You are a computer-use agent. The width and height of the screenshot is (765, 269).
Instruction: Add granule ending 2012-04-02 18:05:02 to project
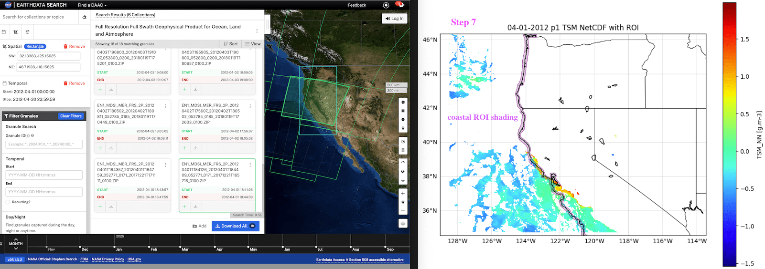click(x=184, y=148)
